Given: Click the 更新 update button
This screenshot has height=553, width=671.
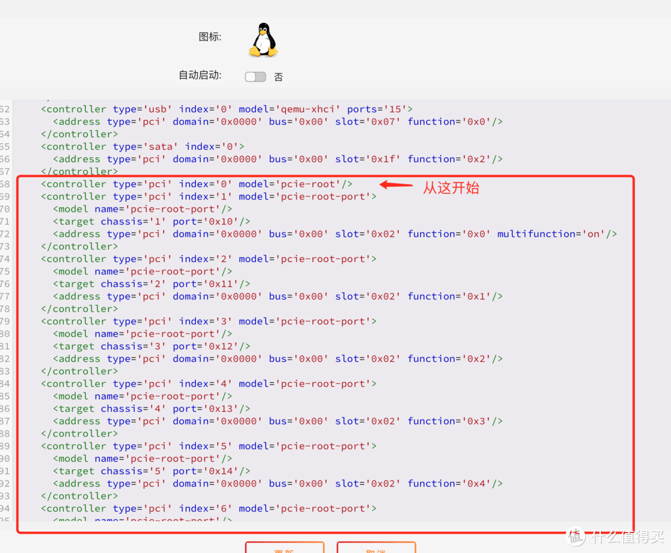Looking at the screenshot, I should [285, 549].
